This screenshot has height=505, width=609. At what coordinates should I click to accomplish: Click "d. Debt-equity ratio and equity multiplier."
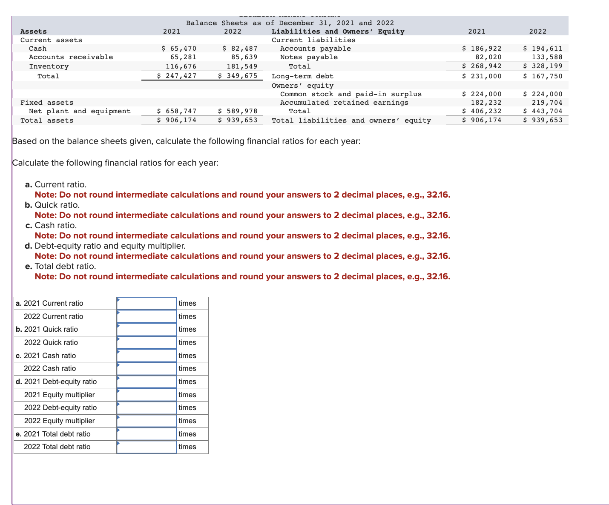click(x=105, y=246)
